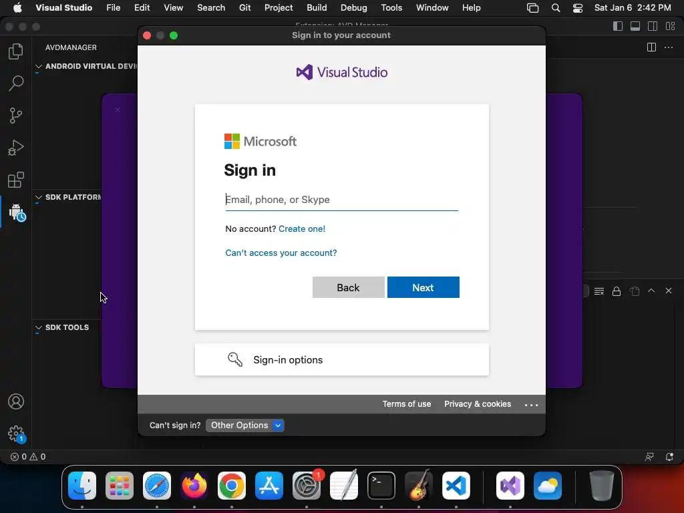Screen dimensions: 684x513
Task: Open the File menu
Action: (113, 8)
